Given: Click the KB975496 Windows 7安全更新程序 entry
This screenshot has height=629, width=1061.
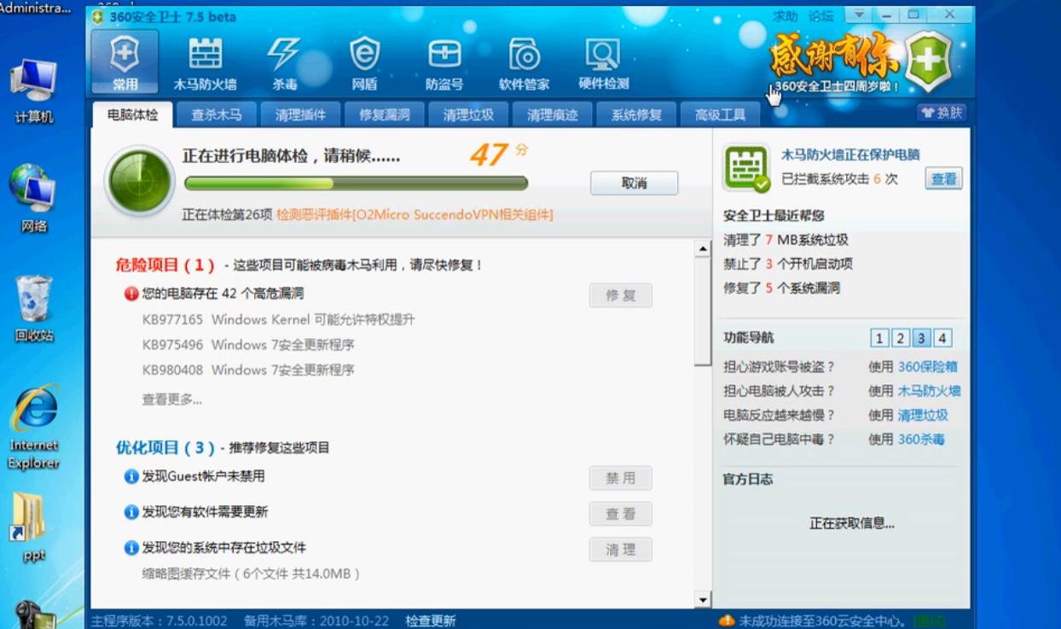Looking at the screenshot, I should [x=248, y=345].
